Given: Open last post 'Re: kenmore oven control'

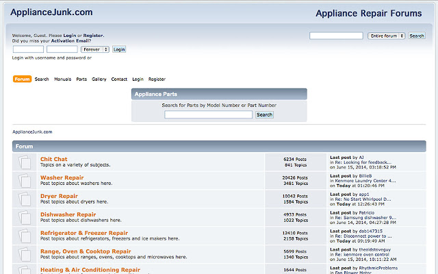Looking at the screenshot, I should (x=362, y=255).
